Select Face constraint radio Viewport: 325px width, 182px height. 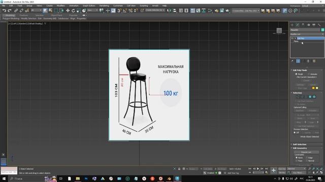297,161
